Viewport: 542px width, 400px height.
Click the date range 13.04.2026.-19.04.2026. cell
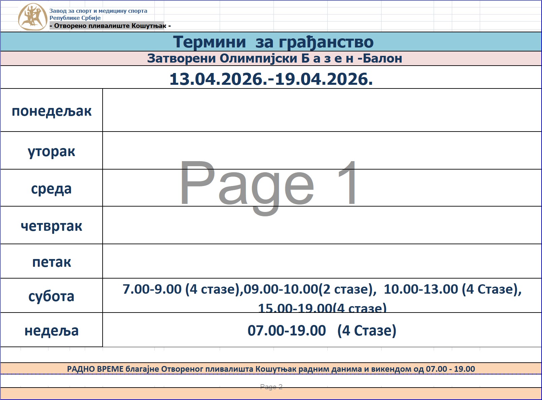click(271, 79)
